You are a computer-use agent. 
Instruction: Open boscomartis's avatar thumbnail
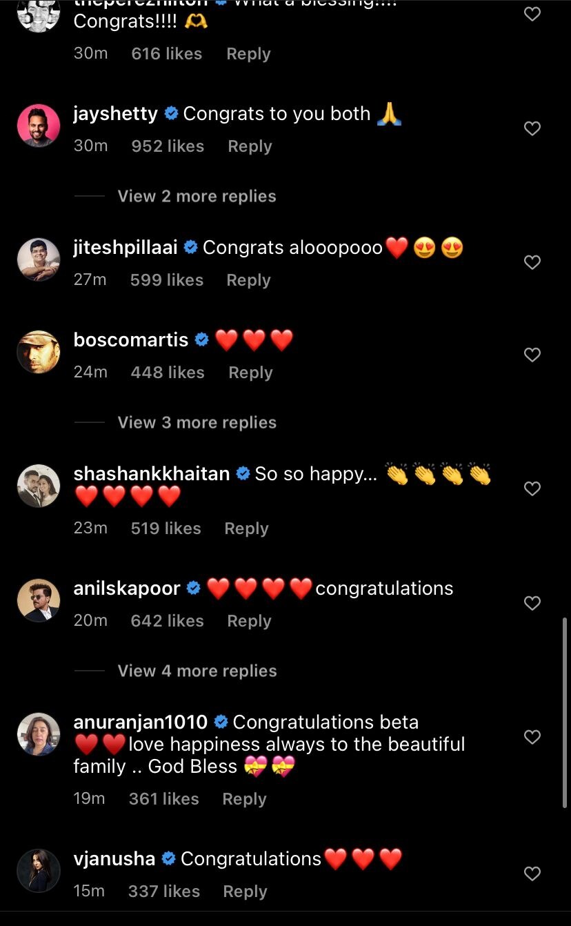[x=39, y=351]
